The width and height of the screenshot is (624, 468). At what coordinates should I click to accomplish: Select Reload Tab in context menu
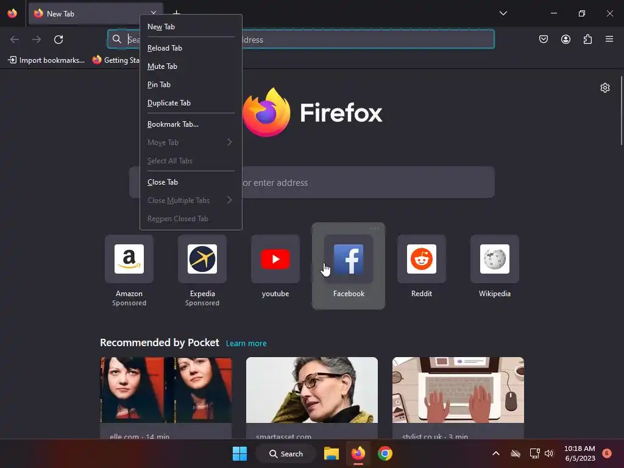coord(191,48)
